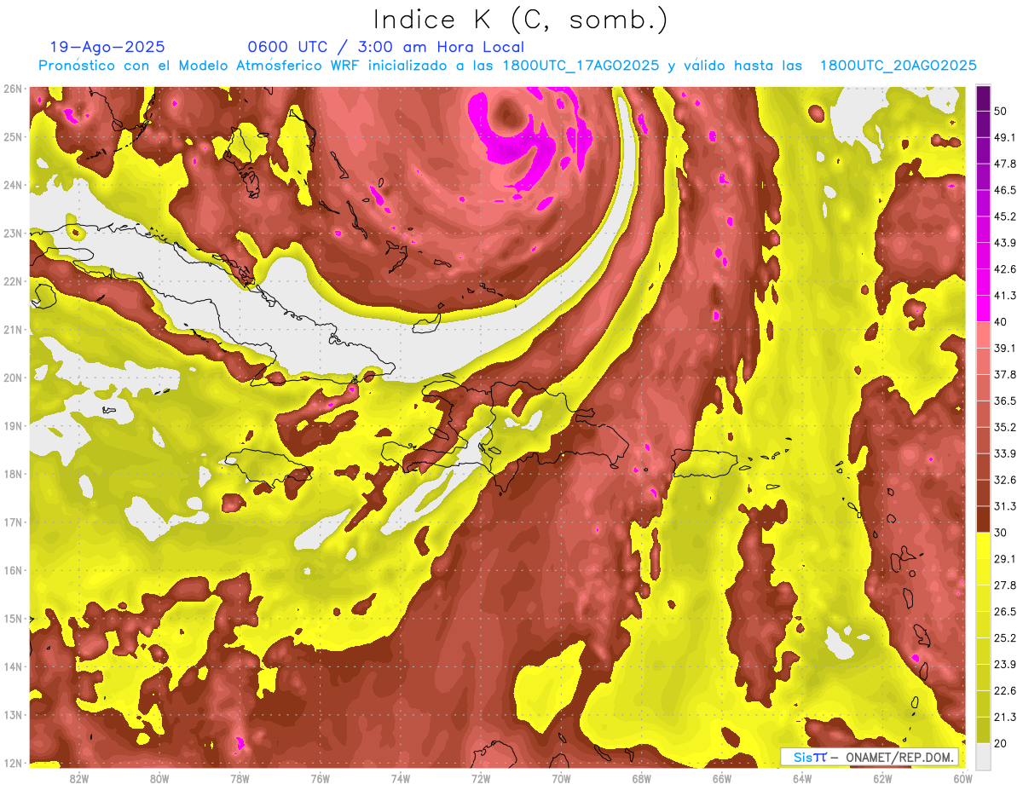The height and width of the screenshot is (790, 1023).
Task: Click the dark purple swatch above 50
Action: click(x=983, y=99)
